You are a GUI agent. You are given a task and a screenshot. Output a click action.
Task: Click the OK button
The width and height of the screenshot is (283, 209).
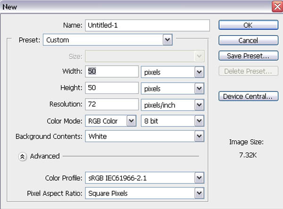[x=248, y=25]
